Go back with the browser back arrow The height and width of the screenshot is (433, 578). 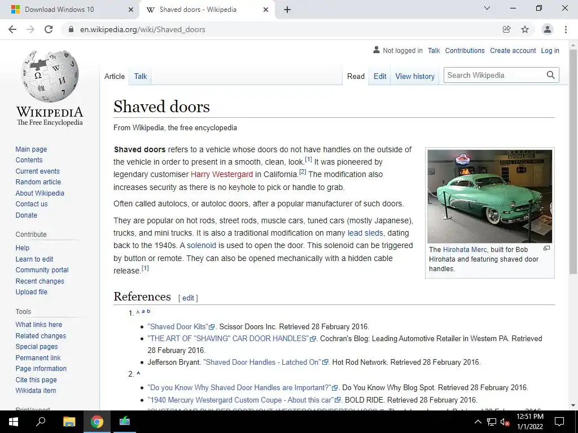[x=12, y=29]
